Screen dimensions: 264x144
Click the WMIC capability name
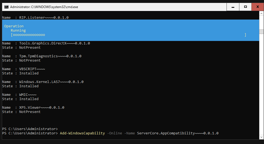click(28, 94)
